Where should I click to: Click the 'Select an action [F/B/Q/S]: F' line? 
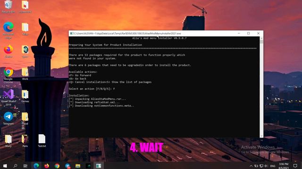[92, 89]
